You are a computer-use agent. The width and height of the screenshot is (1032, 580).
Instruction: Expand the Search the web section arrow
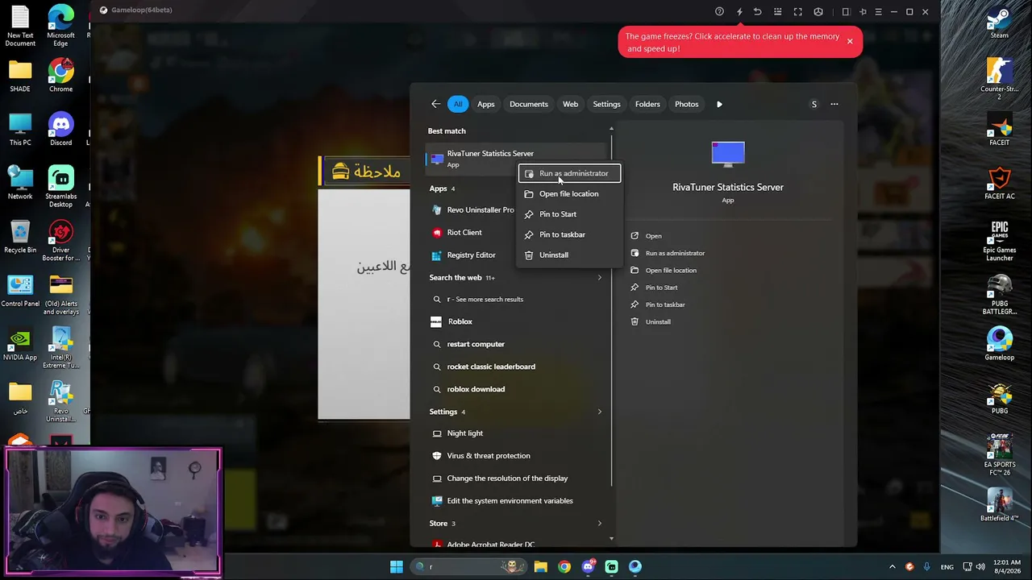tap(599, 278)
